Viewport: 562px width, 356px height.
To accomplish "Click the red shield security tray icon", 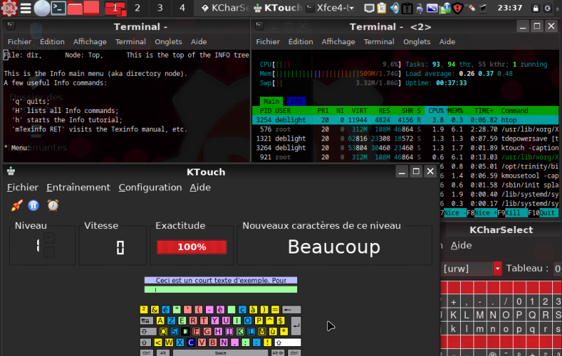I will (x=457, y=8).
